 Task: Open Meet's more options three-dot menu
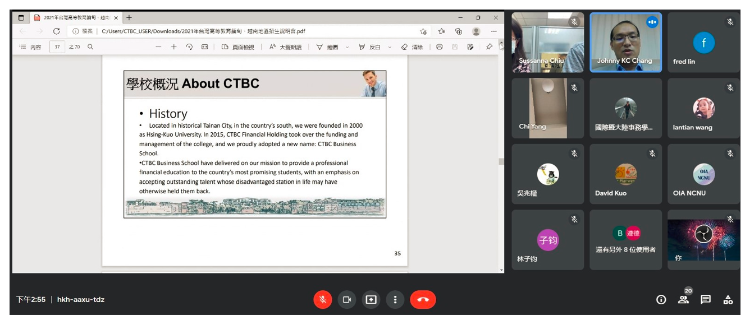[x=395, y=300]
